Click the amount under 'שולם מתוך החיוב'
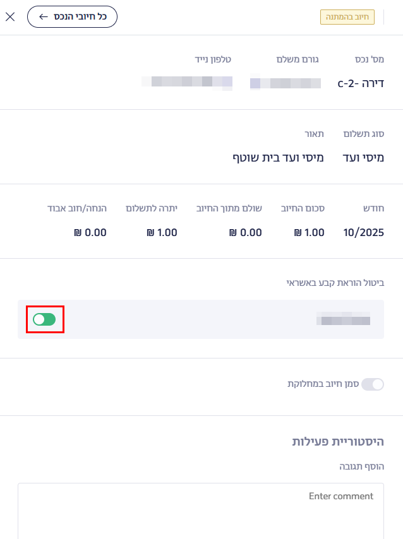 click(x=247, y=232)
